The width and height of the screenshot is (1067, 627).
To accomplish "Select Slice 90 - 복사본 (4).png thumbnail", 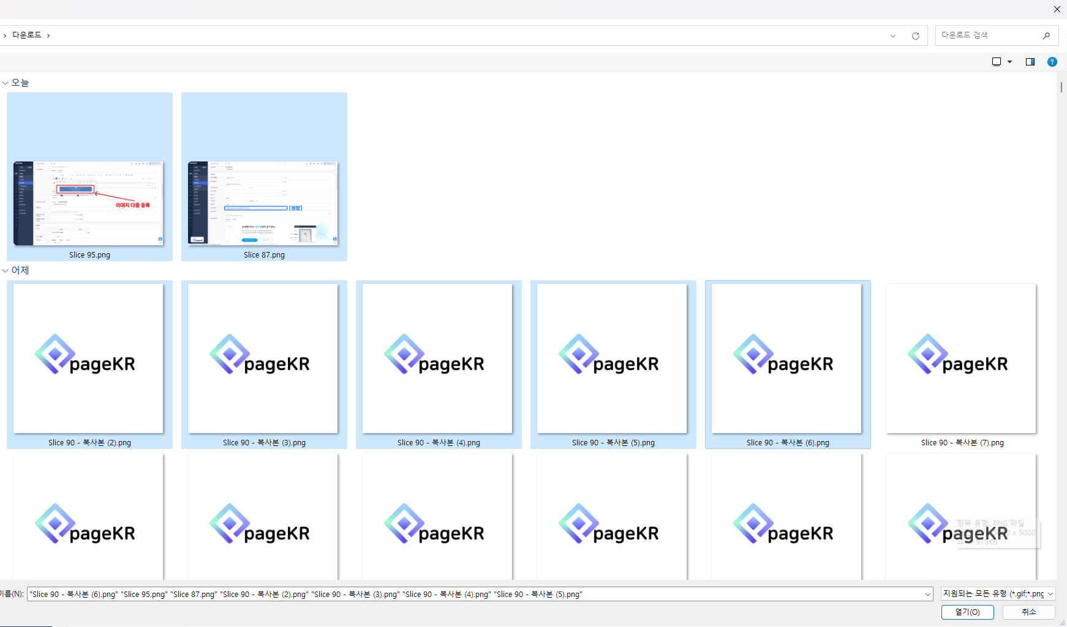I will [438, 358].
